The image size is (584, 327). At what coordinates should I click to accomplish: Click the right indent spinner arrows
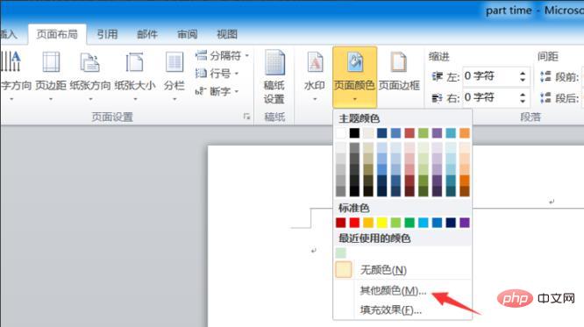523,97
